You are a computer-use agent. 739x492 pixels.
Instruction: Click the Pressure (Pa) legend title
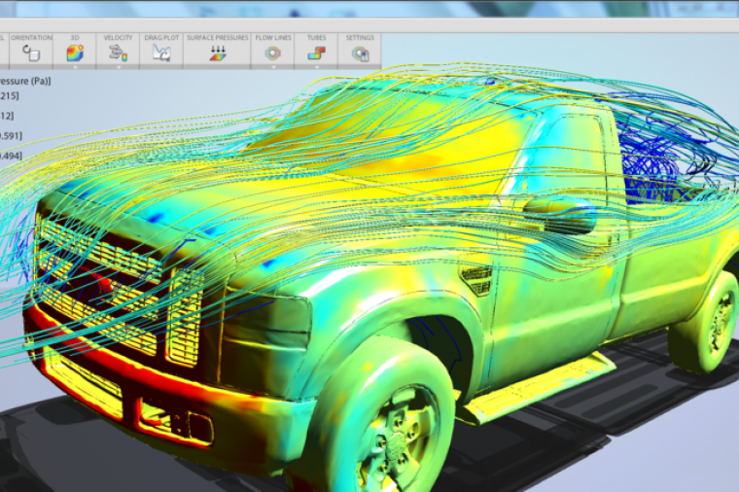25,81
